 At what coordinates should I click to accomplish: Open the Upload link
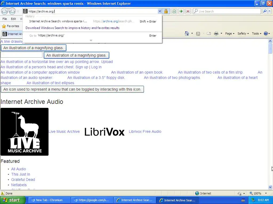tap(107, 62)
